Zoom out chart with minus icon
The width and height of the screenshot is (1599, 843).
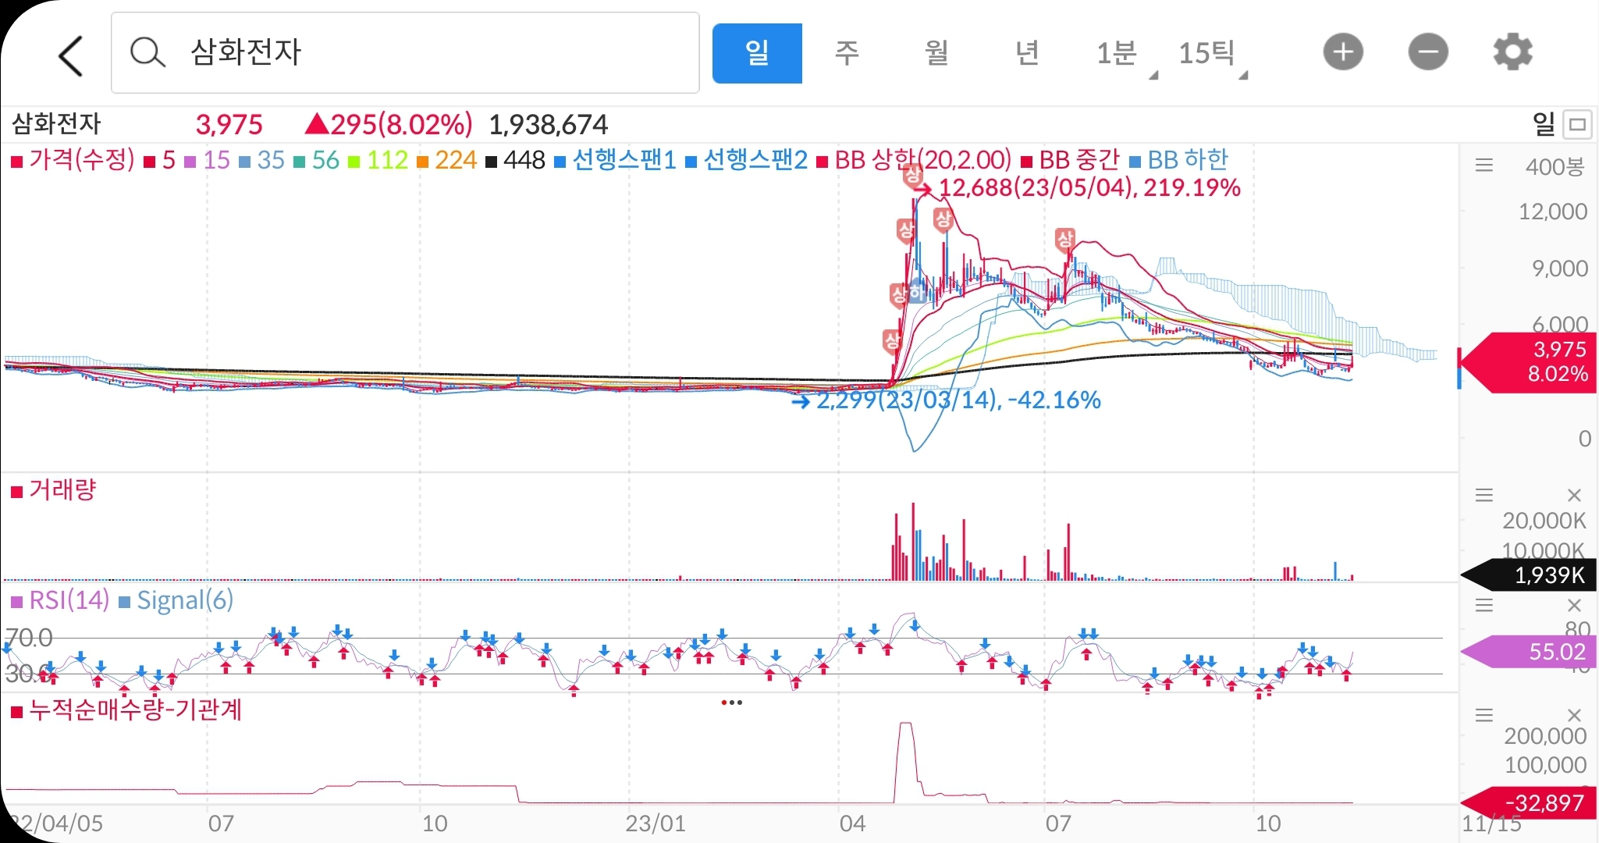pos(1428,52)
